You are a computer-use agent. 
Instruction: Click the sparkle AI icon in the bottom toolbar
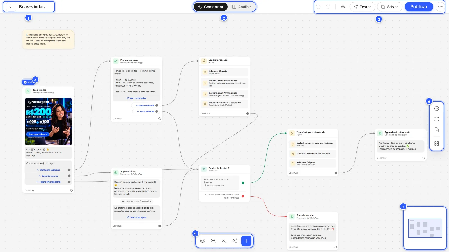235,241
